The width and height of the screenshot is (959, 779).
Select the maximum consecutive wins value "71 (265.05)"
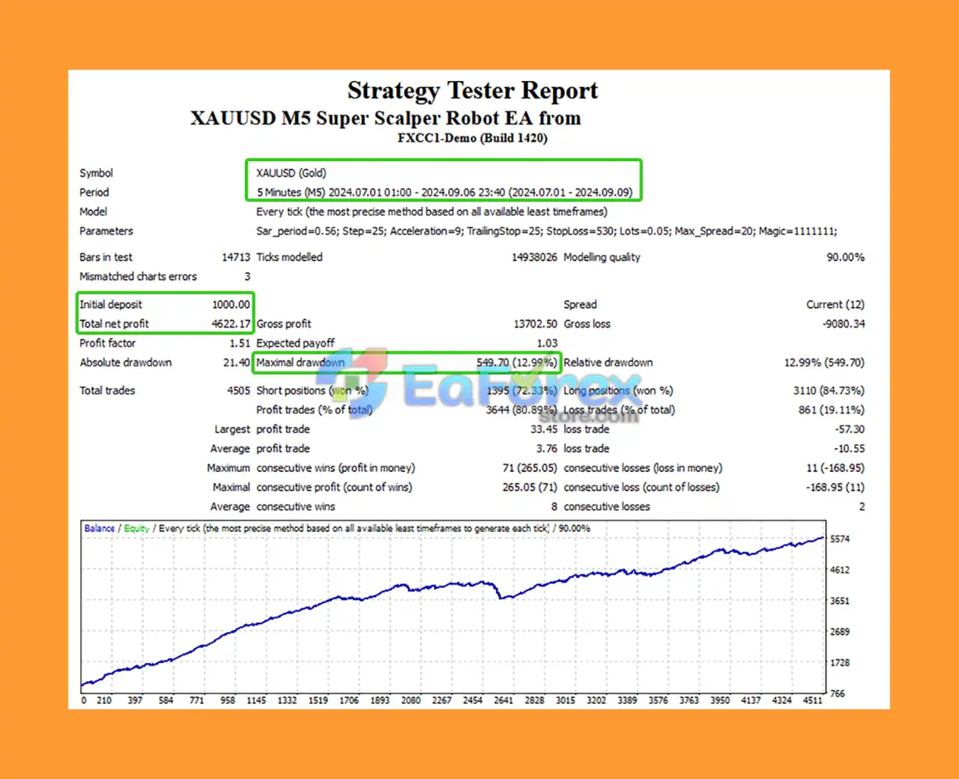[530, 468]
